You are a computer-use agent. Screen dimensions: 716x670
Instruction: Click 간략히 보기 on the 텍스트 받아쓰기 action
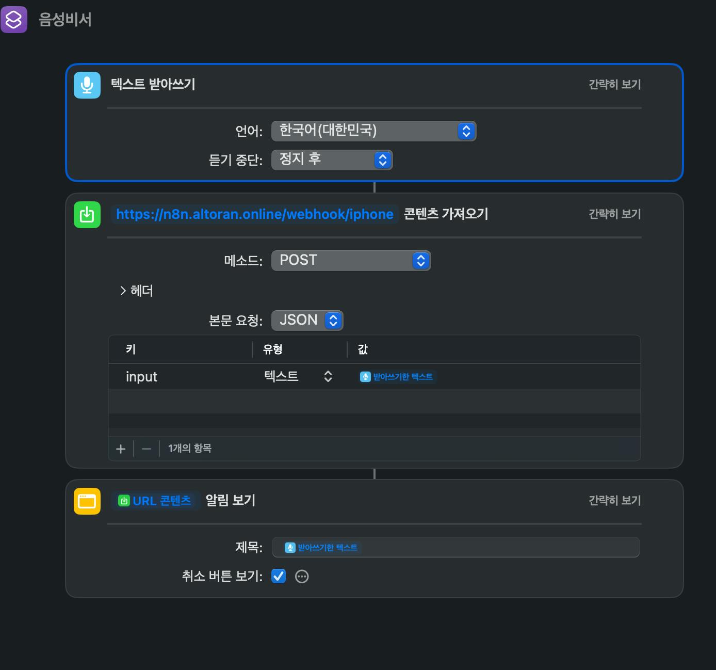click(x=614, y=85)
